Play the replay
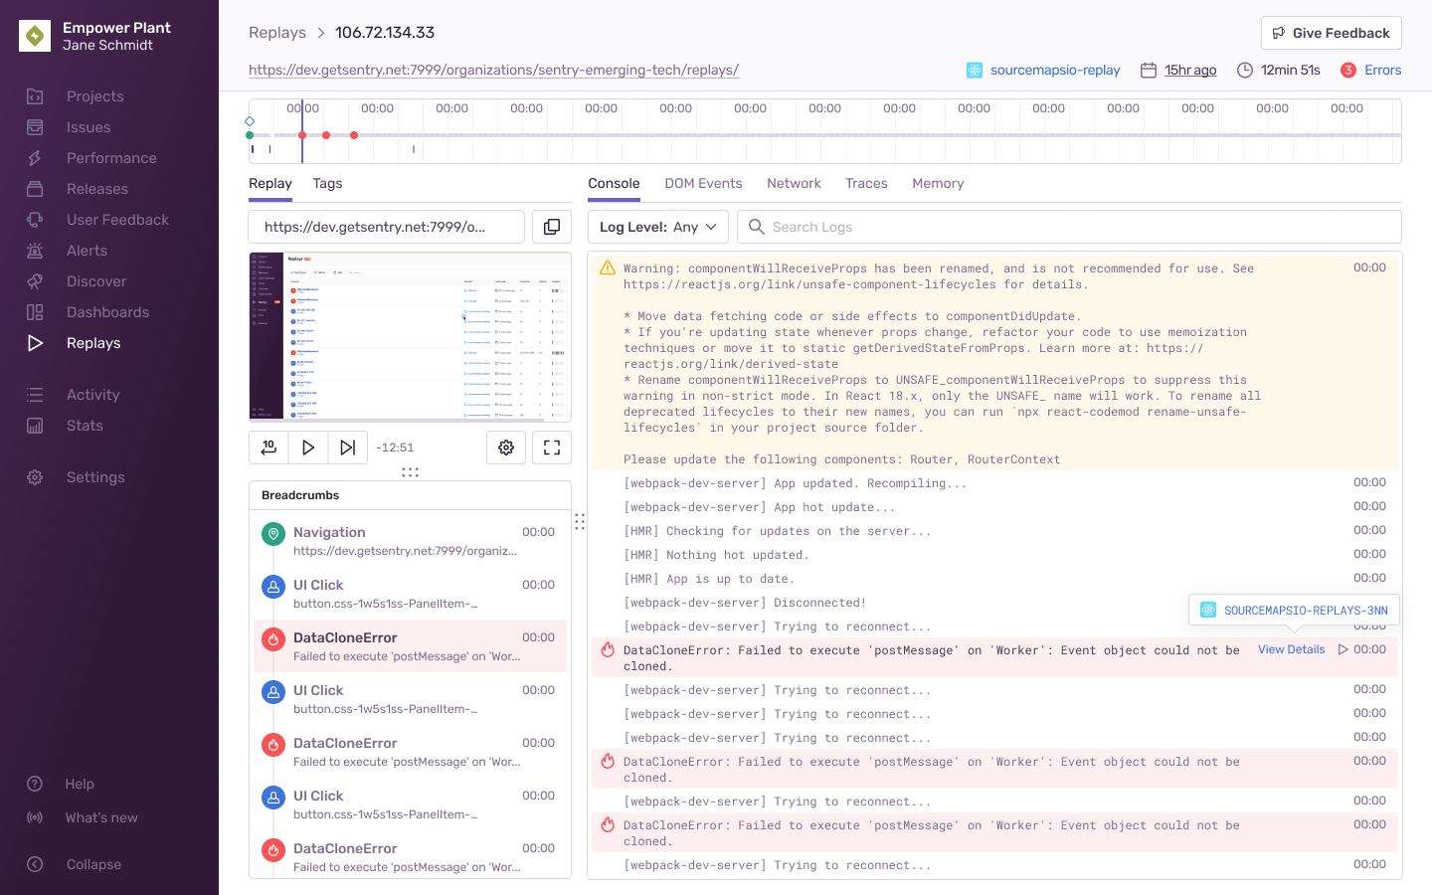The height and width of the screenshot is (895, 1432). click(308, 447)
